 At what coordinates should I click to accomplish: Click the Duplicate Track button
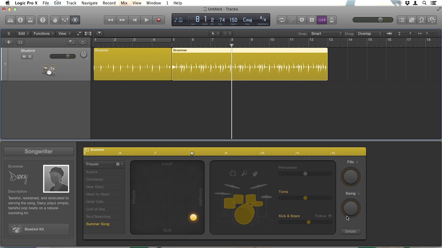click(20, 42)
